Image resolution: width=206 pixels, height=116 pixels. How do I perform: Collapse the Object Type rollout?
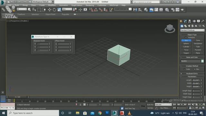click(192, 35)
